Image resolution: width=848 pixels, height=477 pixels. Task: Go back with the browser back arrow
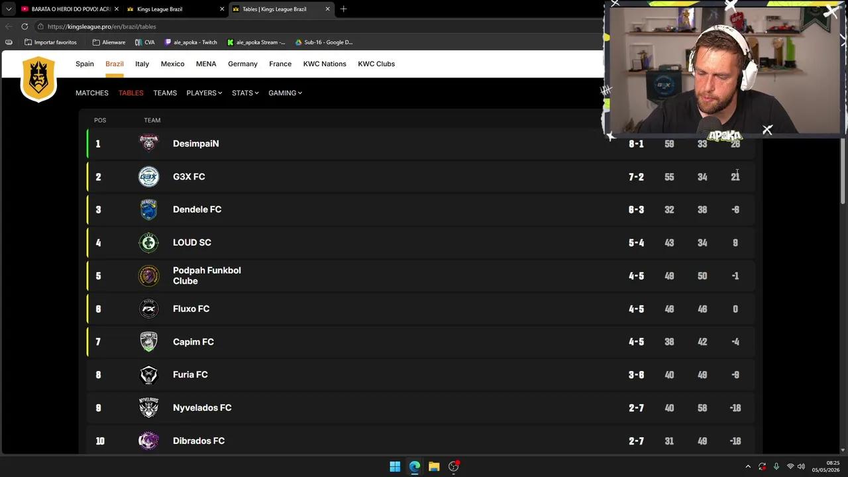(x=9, y=26)
